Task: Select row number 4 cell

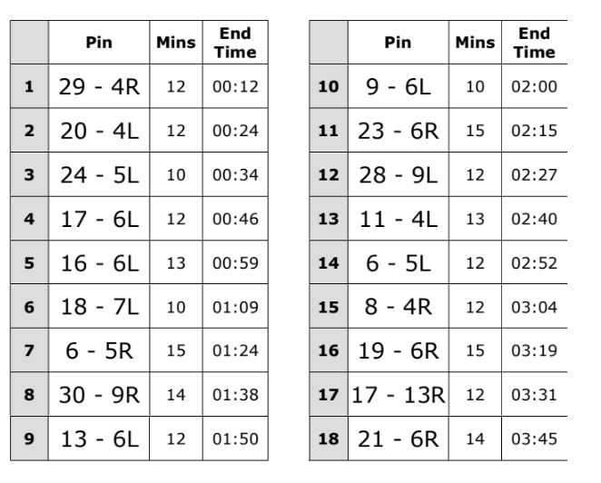Action: [29, 219]
